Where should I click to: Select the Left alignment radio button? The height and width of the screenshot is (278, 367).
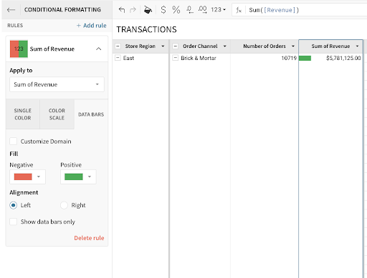(13, 205)
